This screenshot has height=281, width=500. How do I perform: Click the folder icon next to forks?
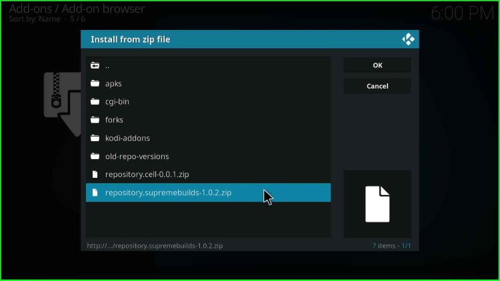pyautogui.click(x=95, y=120)
